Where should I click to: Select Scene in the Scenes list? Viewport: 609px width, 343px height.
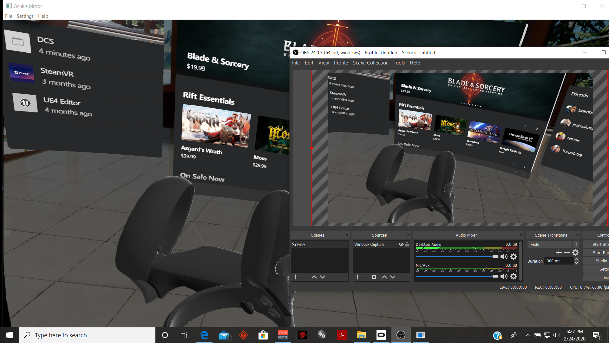319,245
